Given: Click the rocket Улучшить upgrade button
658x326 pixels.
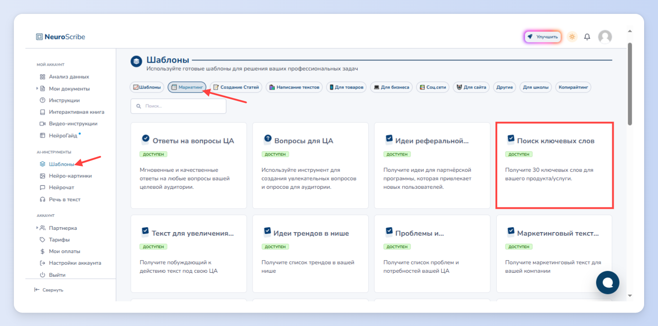Looking at the screenshot, I should [543, 37].
